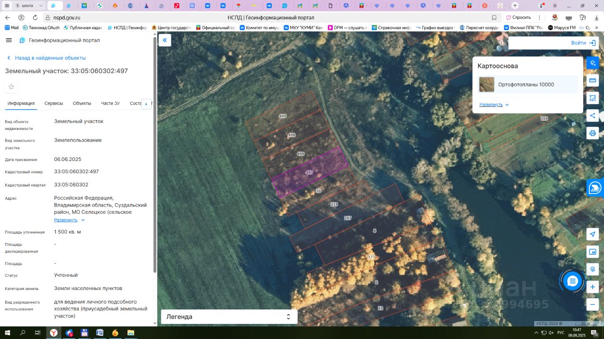
Task: Toggle favorite star for the land parcel
Action: click(x=11, y=87)
